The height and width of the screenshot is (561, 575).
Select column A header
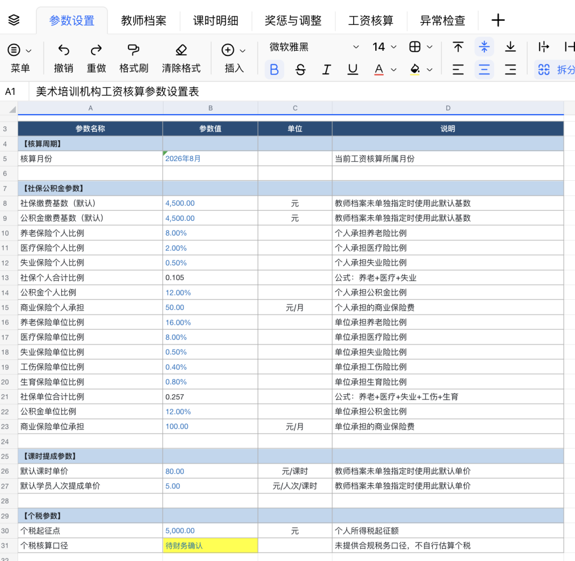tap(90, 108)
